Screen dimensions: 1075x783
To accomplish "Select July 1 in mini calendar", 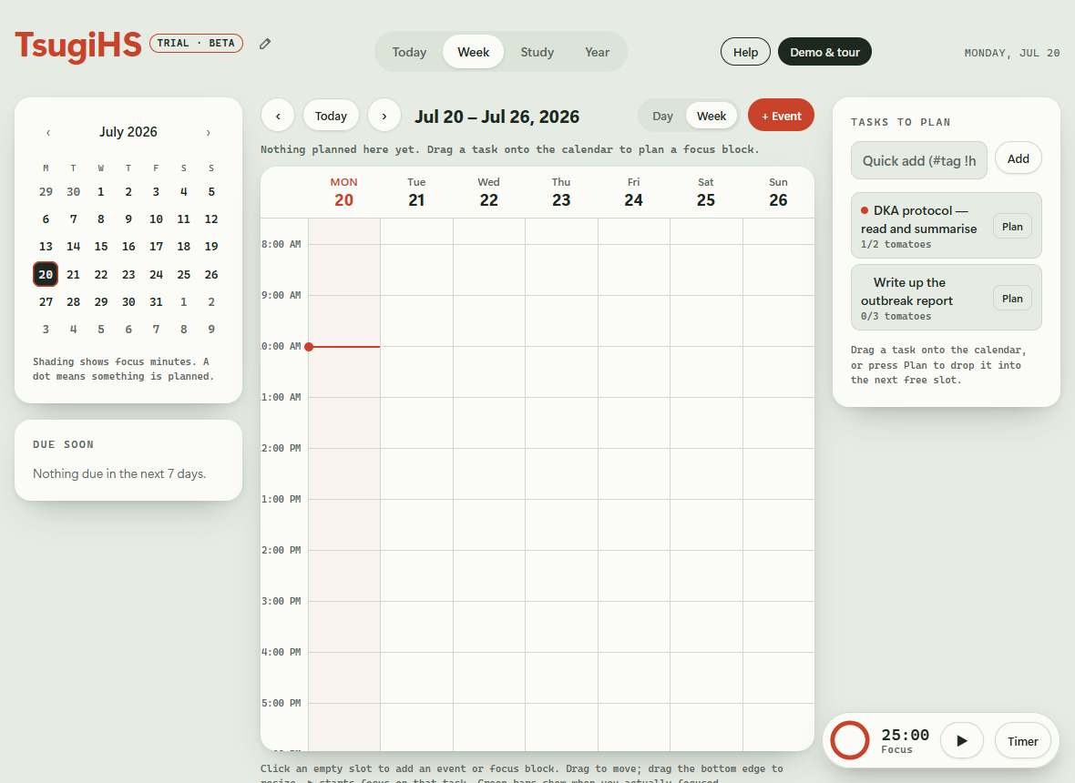I will pyautogui.click(x=101, y=192).
